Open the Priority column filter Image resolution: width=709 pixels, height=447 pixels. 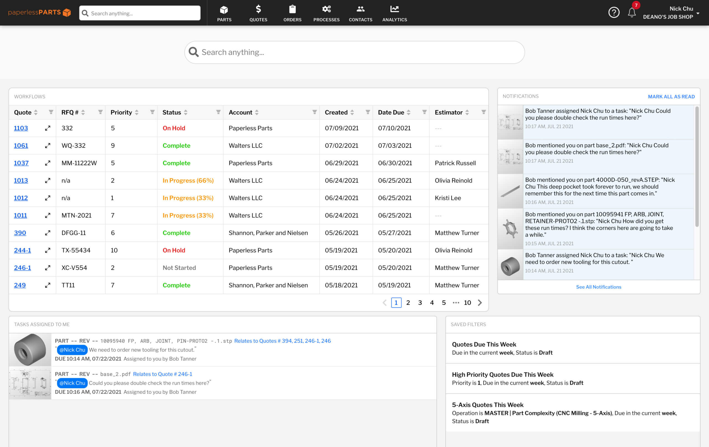[x=152, y=112]
